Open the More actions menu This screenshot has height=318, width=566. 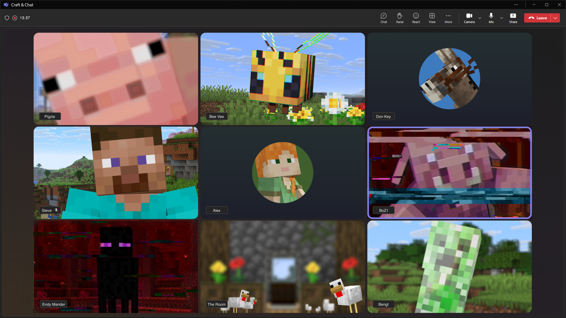[x=448, y=18]
